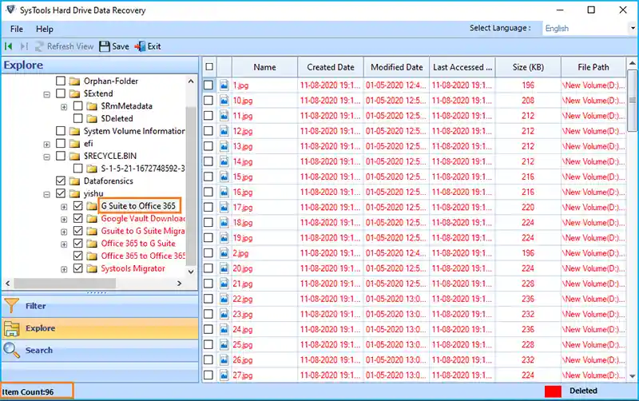Click the Exit icon in toolbar
This screenshot has height=401, width=639.
point(140,46)
